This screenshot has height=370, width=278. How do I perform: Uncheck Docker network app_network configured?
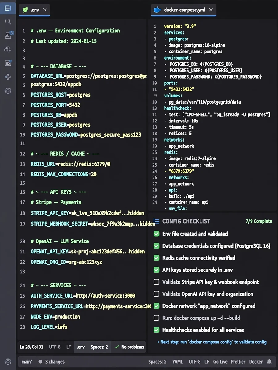pyautogui.click(x=157, y=306)
